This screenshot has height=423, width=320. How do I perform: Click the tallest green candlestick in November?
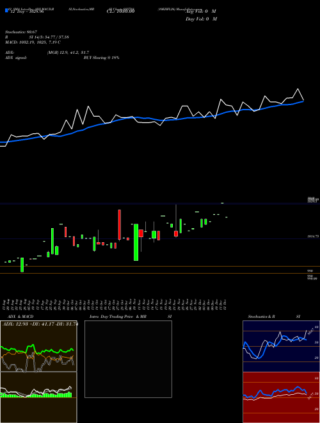(x=136, y=242)
